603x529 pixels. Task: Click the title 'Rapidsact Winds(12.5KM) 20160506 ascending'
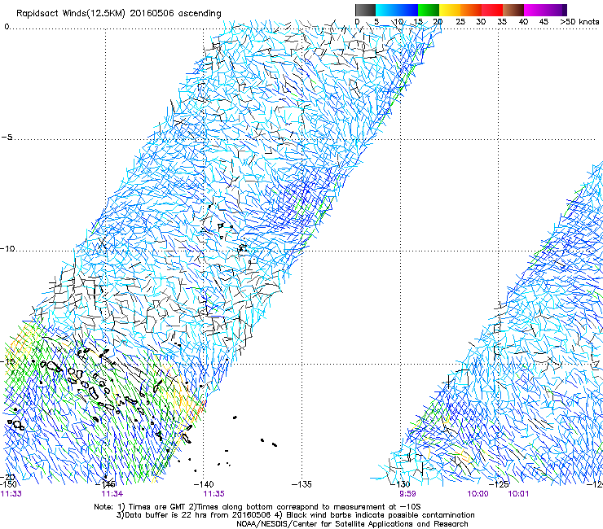119,14
